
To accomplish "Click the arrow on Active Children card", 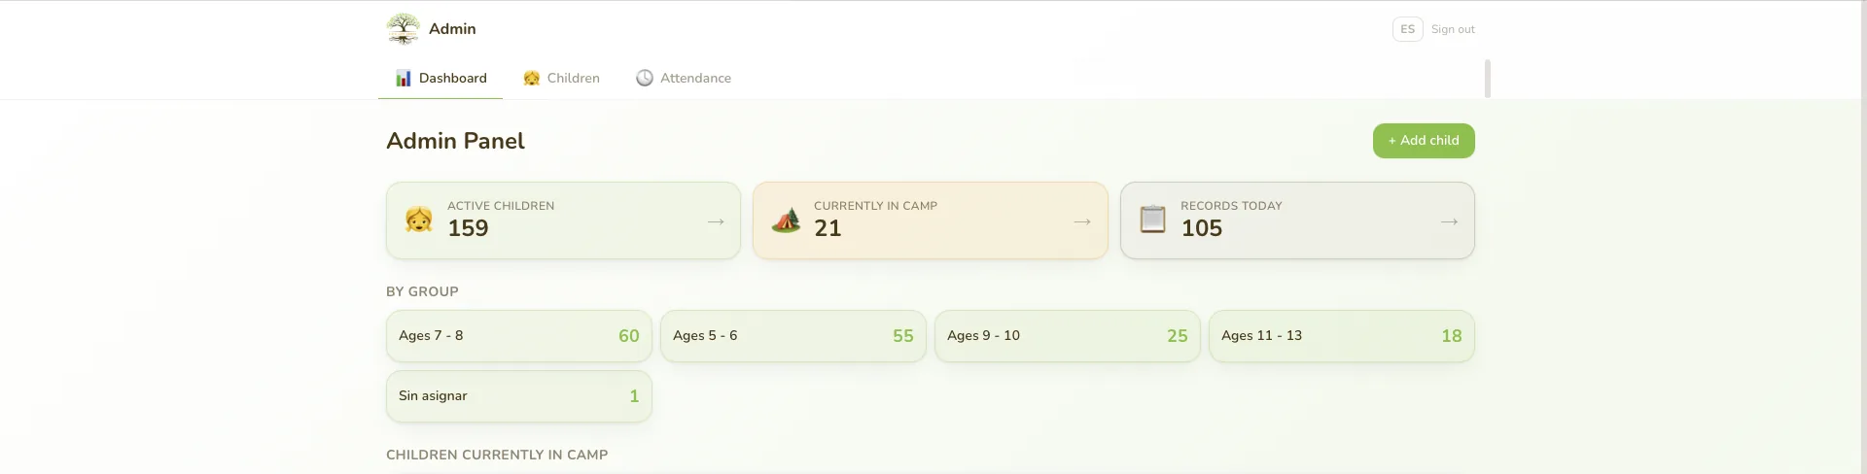I will (716, 221).
